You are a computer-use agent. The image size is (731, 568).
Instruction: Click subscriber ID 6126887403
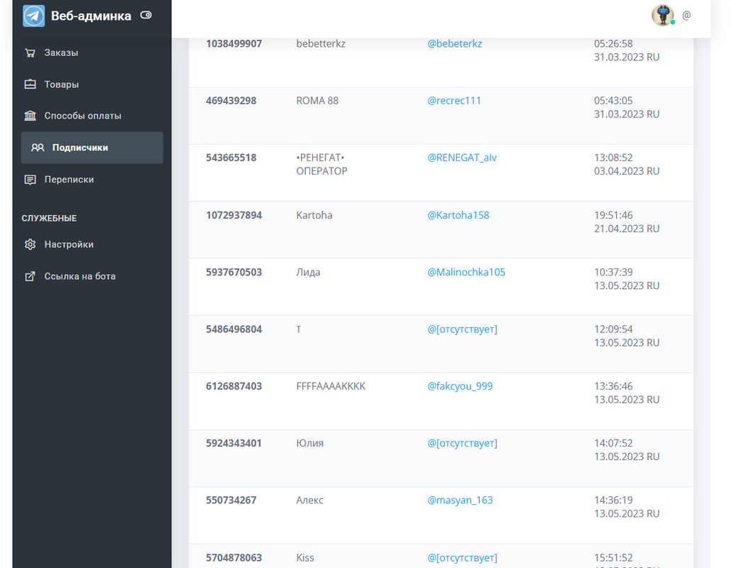point(233,386)
